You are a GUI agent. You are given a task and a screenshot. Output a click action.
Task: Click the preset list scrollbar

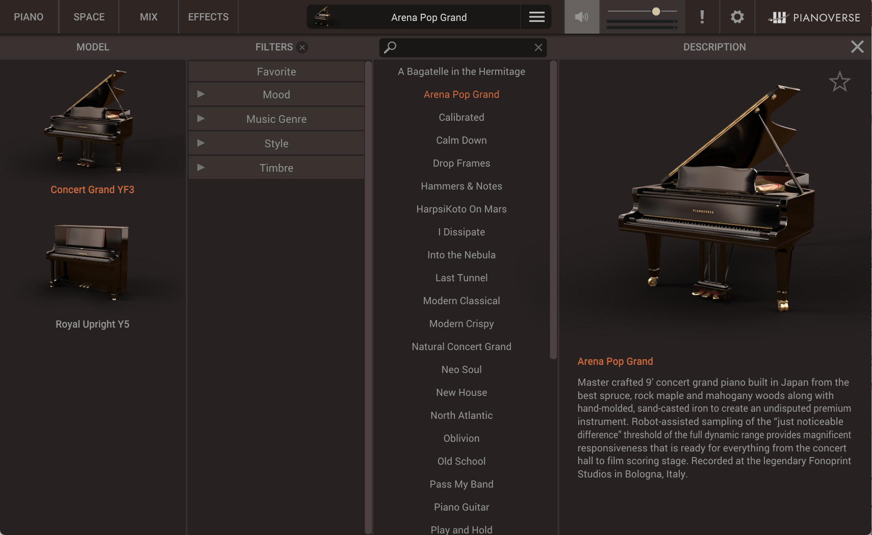click(553, 210)
